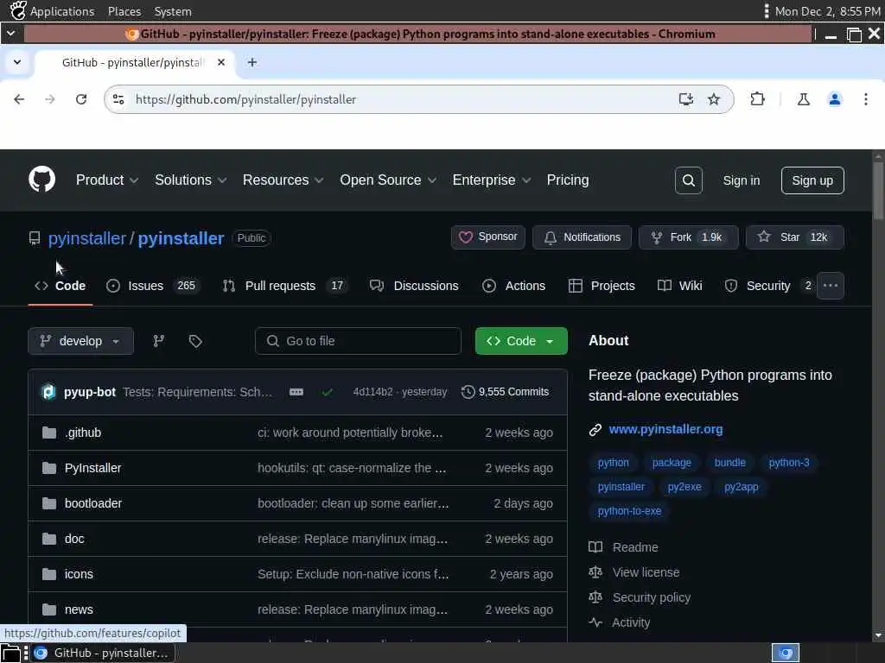The height and width of the screenshot is (663, 885).
Task: Click the pyup-bot avatar icon
Action: 48,392
